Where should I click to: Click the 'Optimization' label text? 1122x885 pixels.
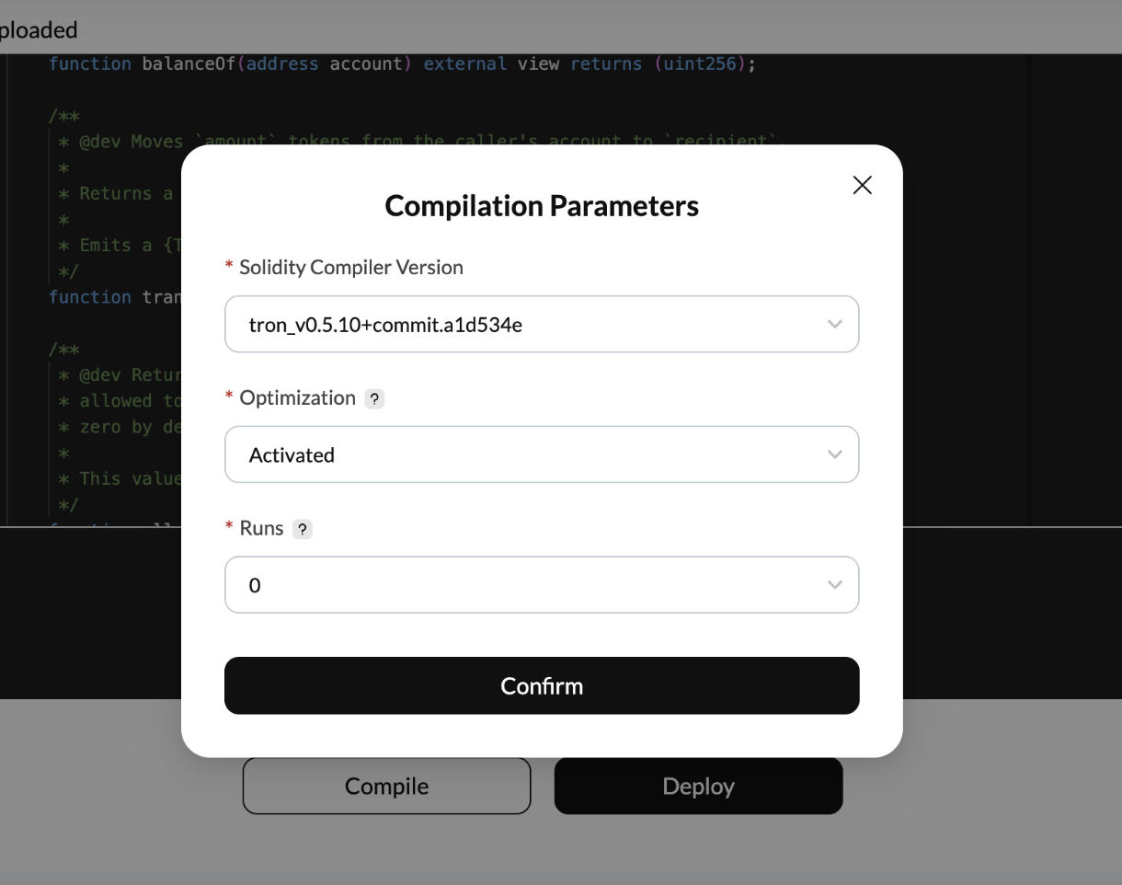[x=297, y=397]
